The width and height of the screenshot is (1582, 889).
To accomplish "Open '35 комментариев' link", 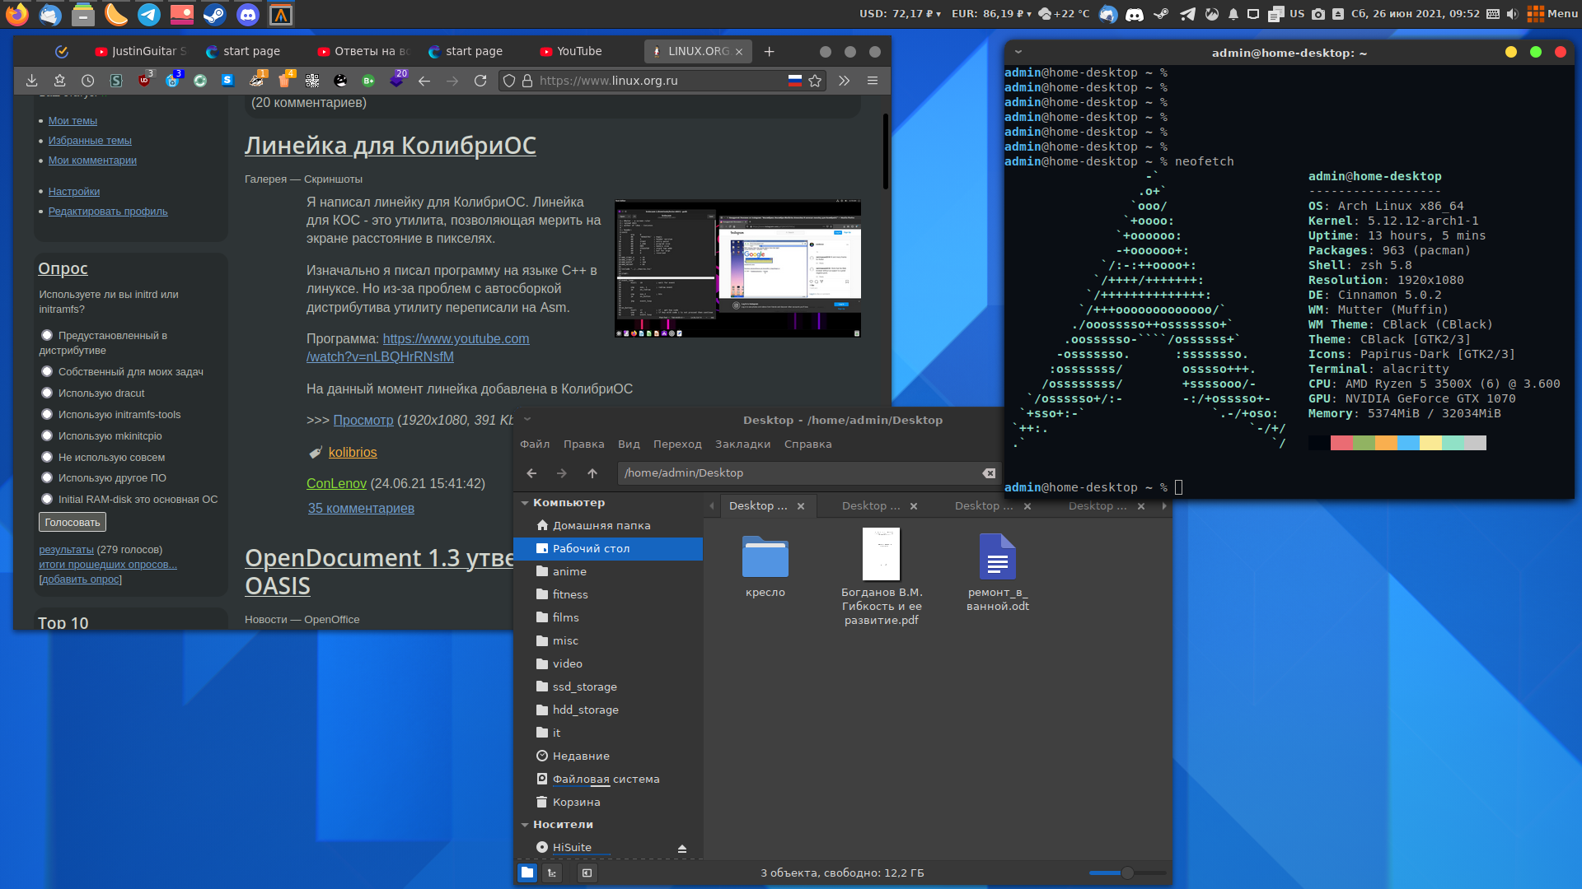I will 361,509.
